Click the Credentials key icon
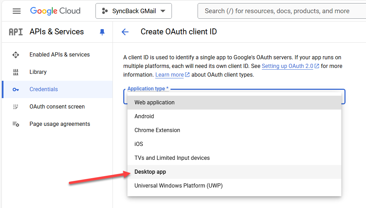 pos(16,89)
